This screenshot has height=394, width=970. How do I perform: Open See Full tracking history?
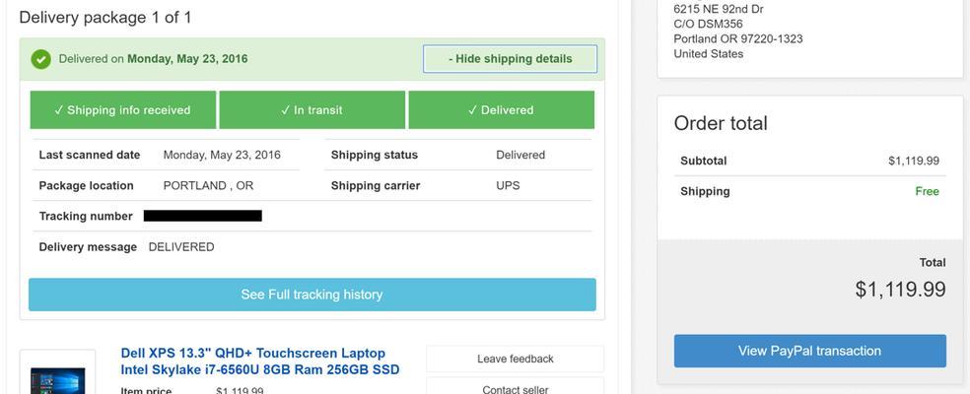pyautogui.click(x=312, y=295)
